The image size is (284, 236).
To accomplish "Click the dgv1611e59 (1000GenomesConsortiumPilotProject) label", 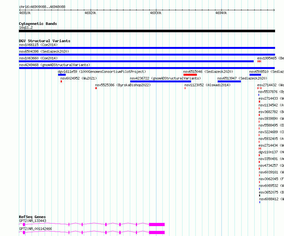I will click(102, 72).
